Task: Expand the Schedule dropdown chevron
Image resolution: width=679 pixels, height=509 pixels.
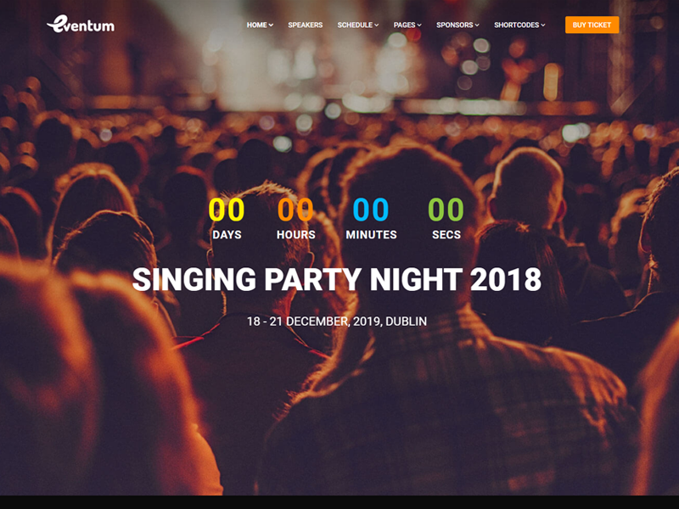Action: tap(377, 25)
